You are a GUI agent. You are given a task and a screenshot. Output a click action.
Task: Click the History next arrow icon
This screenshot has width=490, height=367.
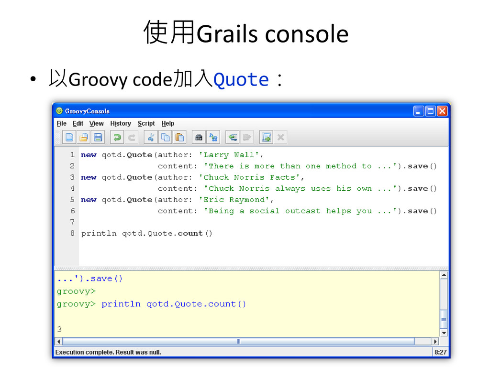tap(247, 137)
